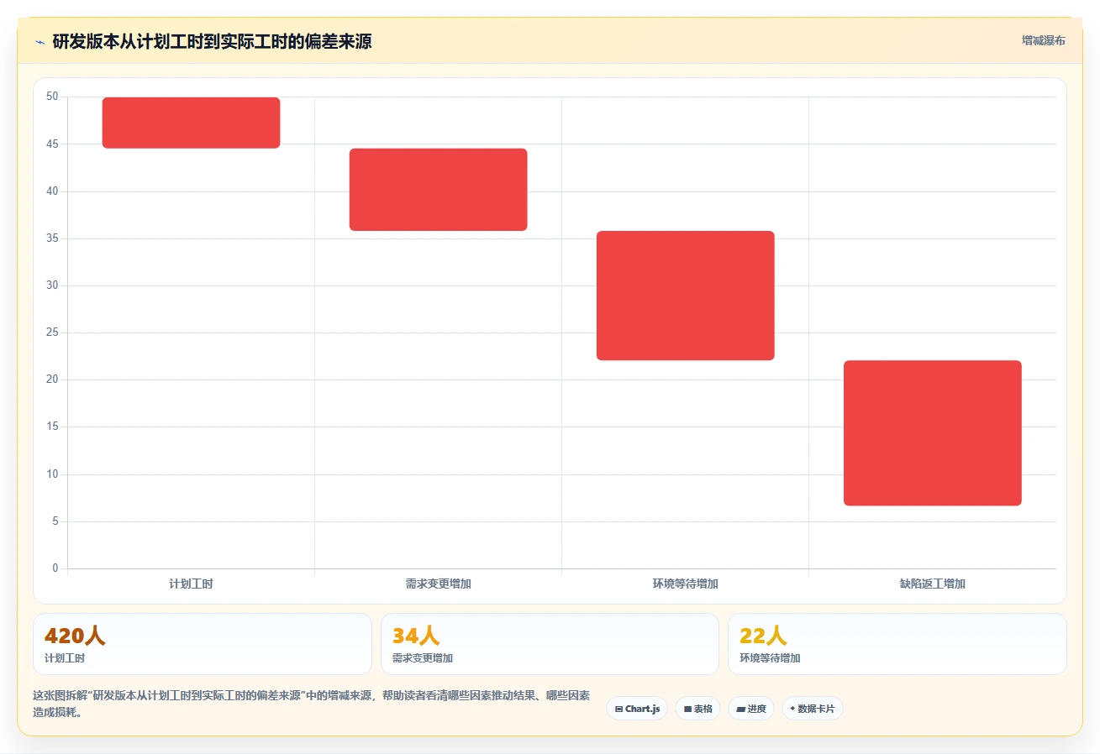
Task: Click the Chart.js tag chip
Action: tap(637, 709)
